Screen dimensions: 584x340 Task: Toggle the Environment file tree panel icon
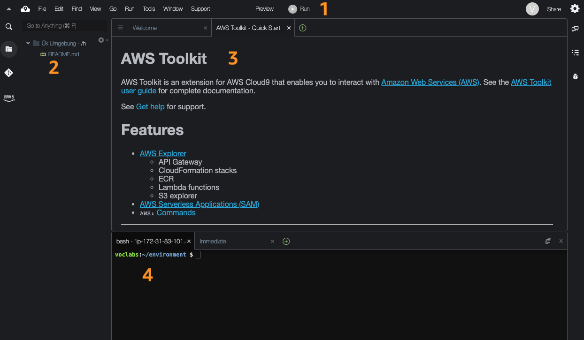coord(8,49)
